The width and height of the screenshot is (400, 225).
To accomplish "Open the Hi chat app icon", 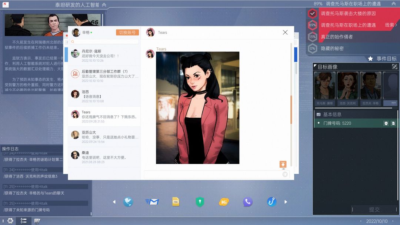I will tap(224, 202).
